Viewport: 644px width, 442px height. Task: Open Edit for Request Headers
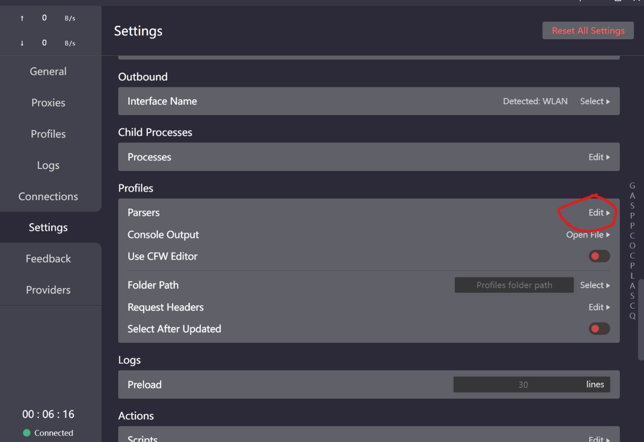pyautogui.click(x=599, y=307)
